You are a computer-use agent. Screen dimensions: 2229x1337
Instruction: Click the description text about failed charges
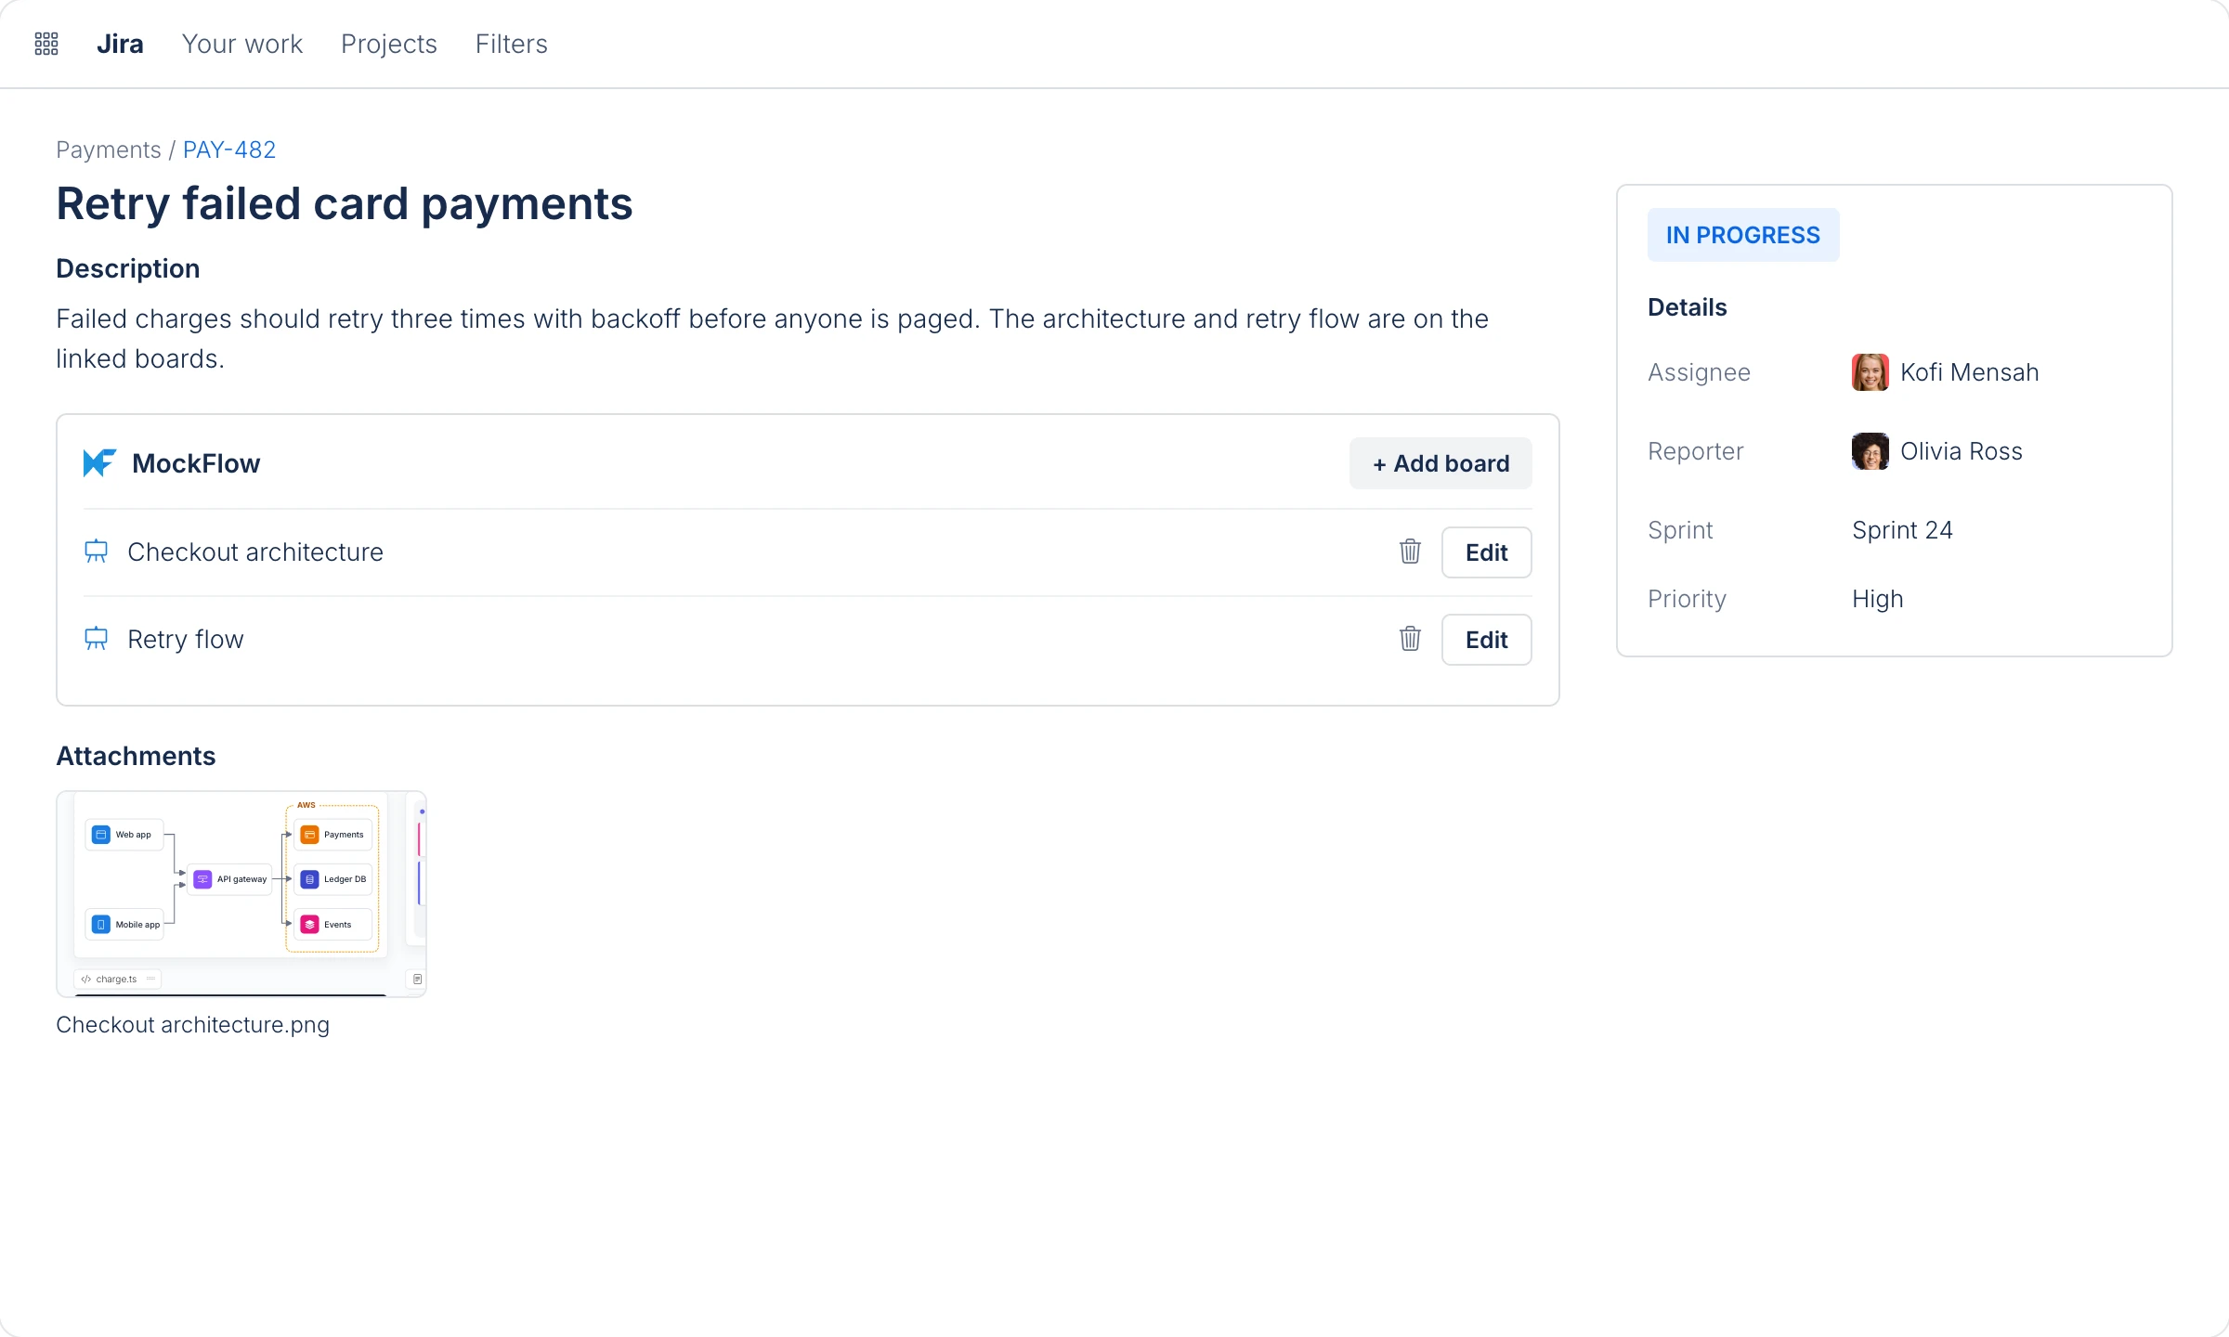pos(772,339)
